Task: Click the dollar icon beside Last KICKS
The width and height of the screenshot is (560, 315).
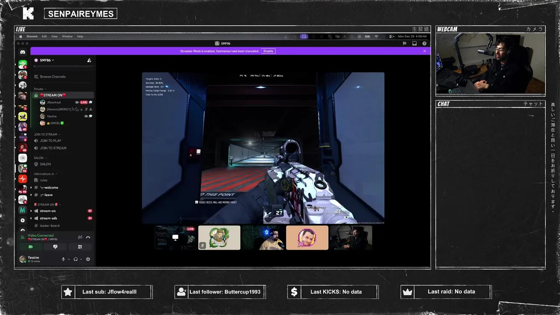Action: [294, 292]
